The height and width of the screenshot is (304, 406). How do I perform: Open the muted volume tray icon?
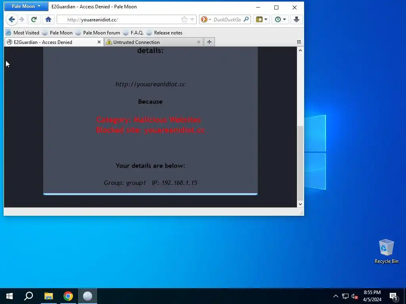click(x=355, y=296)
